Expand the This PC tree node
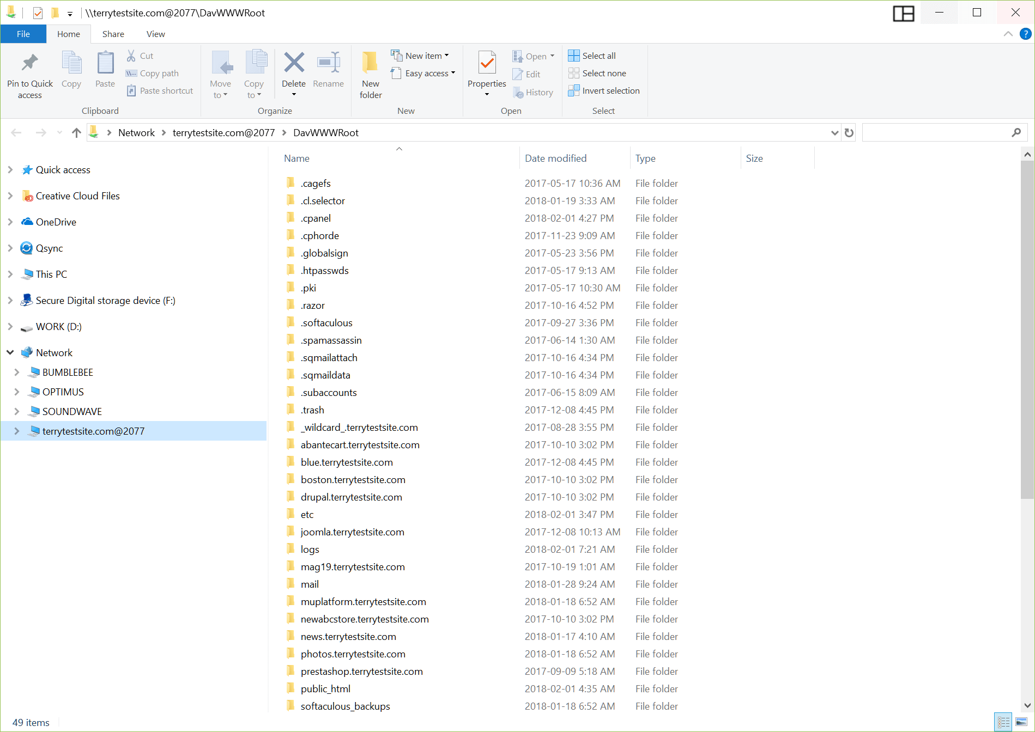This screenshot has height=732, width=1035. (x=10, y=274)
